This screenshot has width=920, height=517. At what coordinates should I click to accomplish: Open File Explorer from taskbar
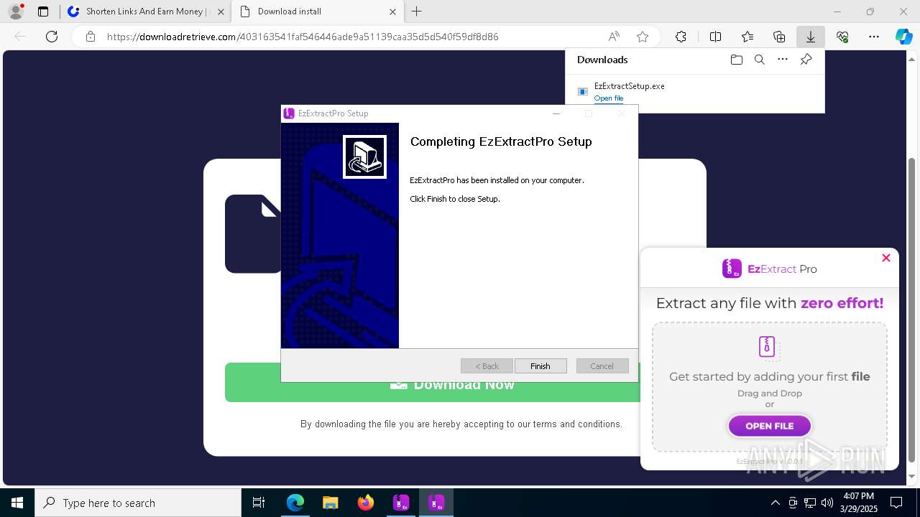[x=330, y=503]
